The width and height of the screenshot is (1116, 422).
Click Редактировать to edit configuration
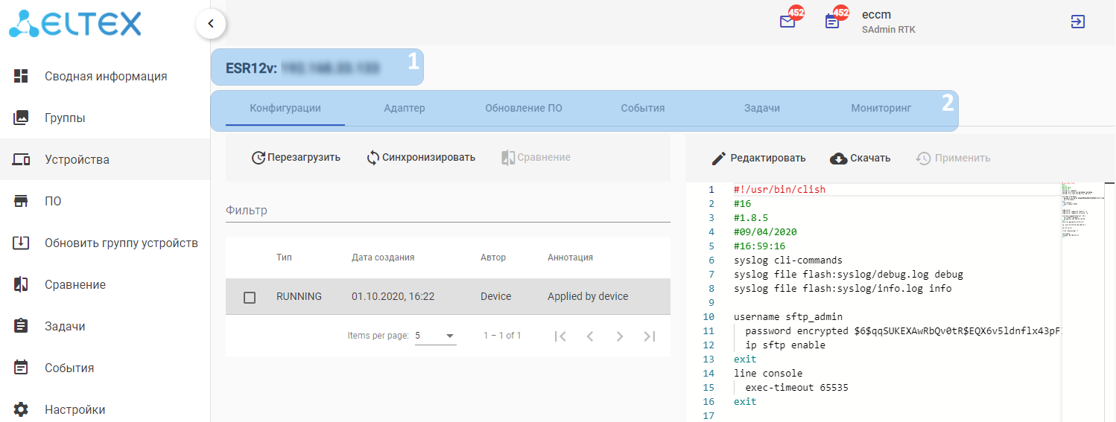pyautogui.click(x=758, y=158)
